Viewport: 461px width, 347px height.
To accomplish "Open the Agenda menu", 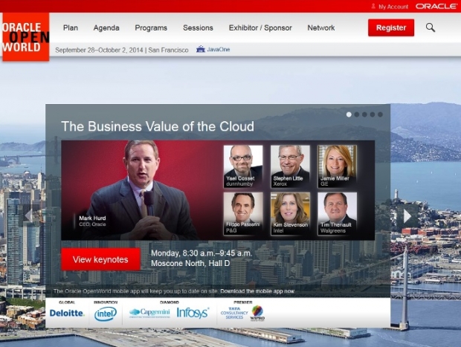I will pos(106,28).
